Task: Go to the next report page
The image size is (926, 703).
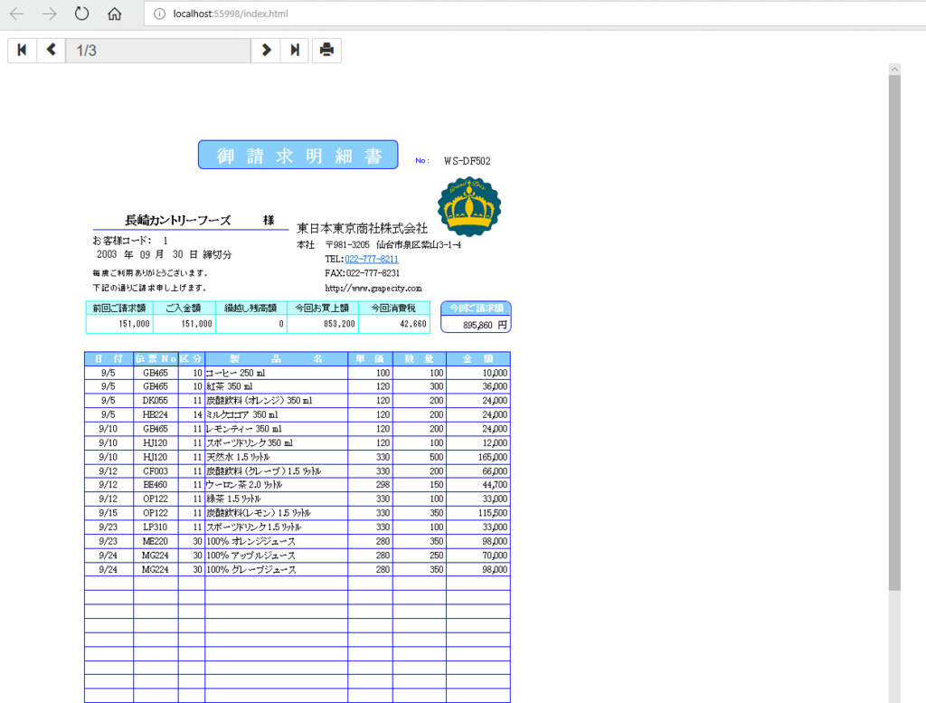Action: (x=266, y=51)
